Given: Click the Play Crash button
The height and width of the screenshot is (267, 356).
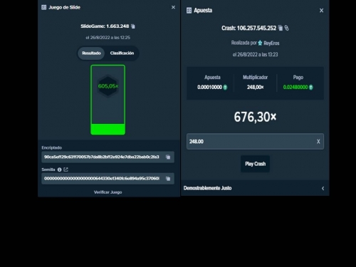Looking at the screenshot, I should click(x=255, y=164).
